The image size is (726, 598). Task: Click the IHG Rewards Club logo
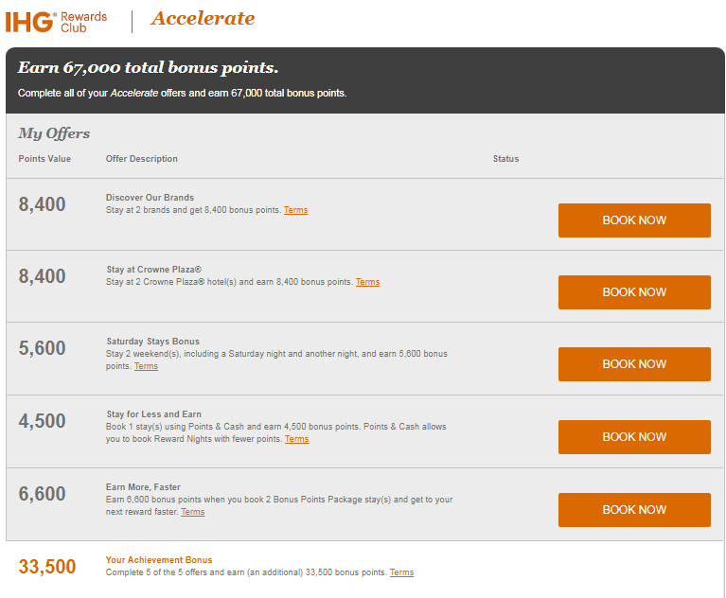pos(56,22)
